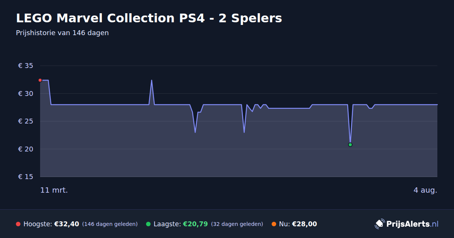Click the red highest-price dot on chart
This screenshot has height=238, width=454.
[x=40, y=80]
